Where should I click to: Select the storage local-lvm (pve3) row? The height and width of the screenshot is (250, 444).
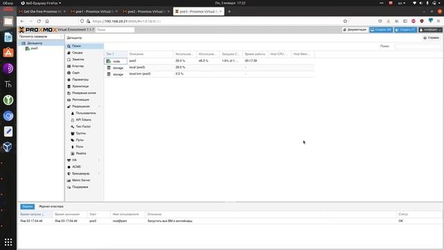pos(210,74)
